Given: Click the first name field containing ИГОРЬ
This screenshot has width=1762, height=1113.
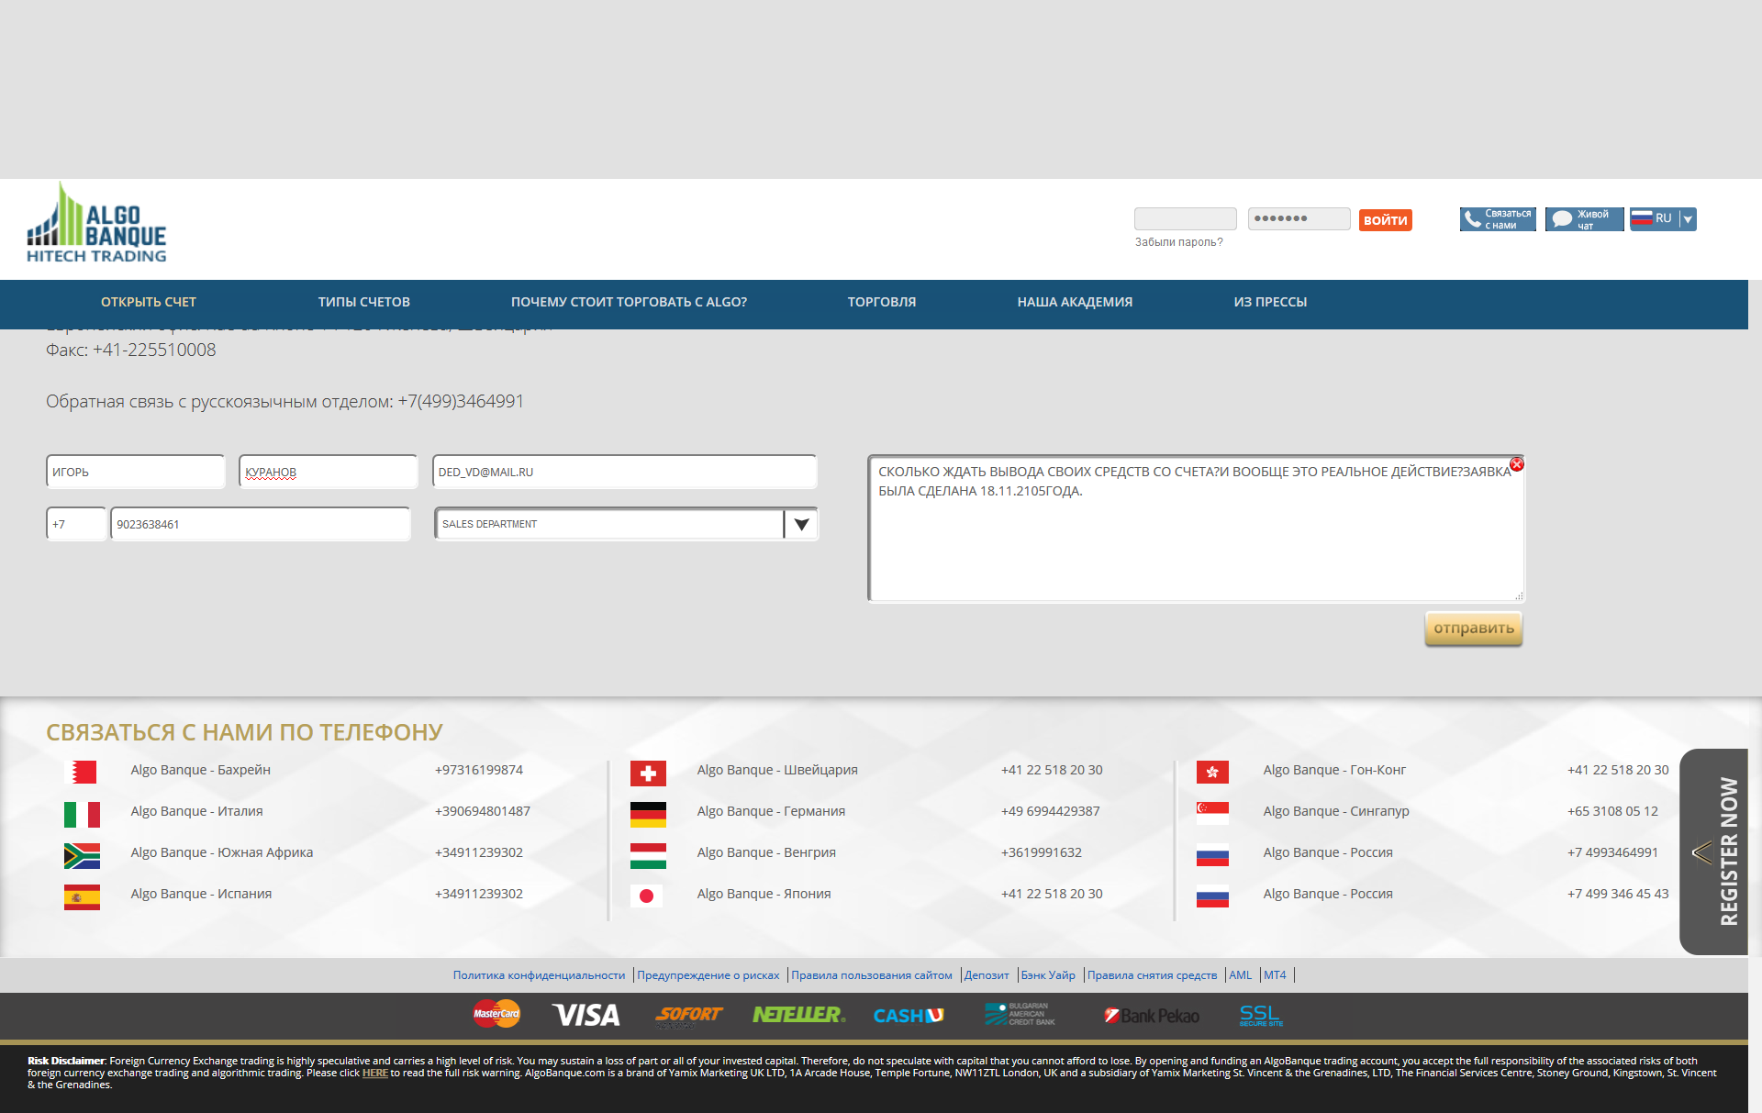Looking at the screenshot, I should tap(136, 472).
